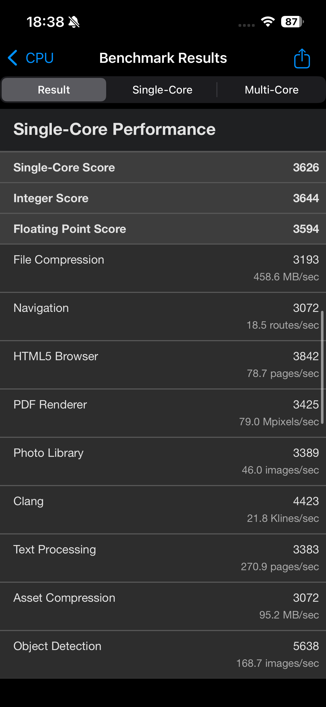Tap the silent mode bell icon

tap(74, 22)
